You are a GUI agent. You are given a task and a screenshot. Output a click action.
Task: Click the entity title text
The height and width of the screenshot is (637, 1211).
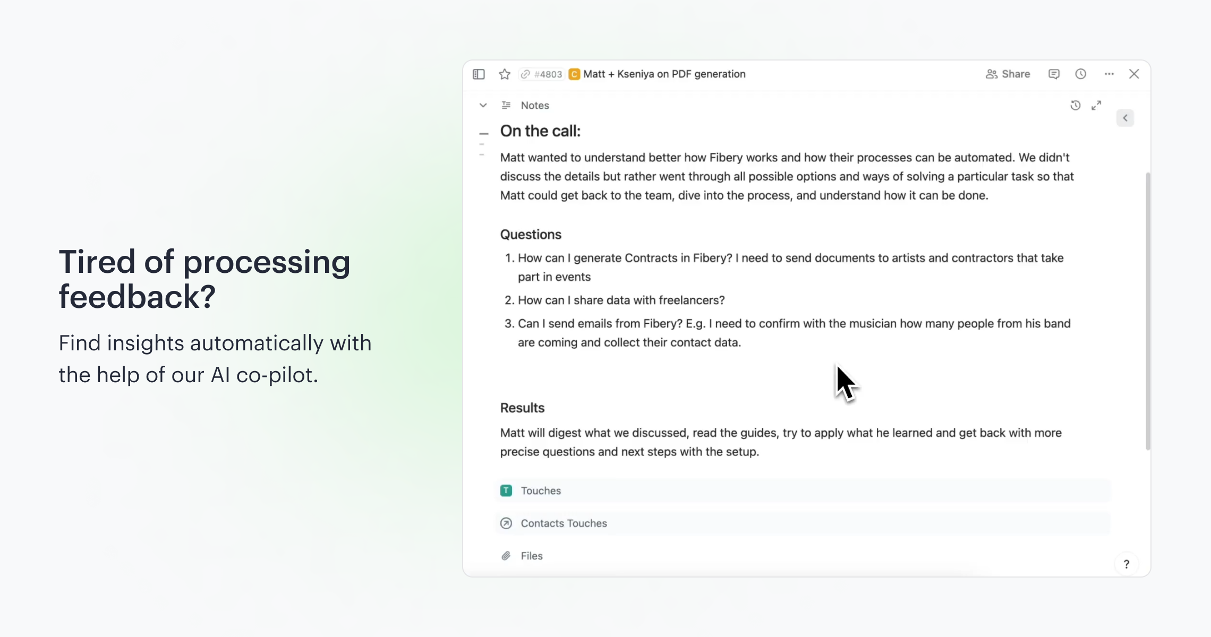[x=664, y=74]
